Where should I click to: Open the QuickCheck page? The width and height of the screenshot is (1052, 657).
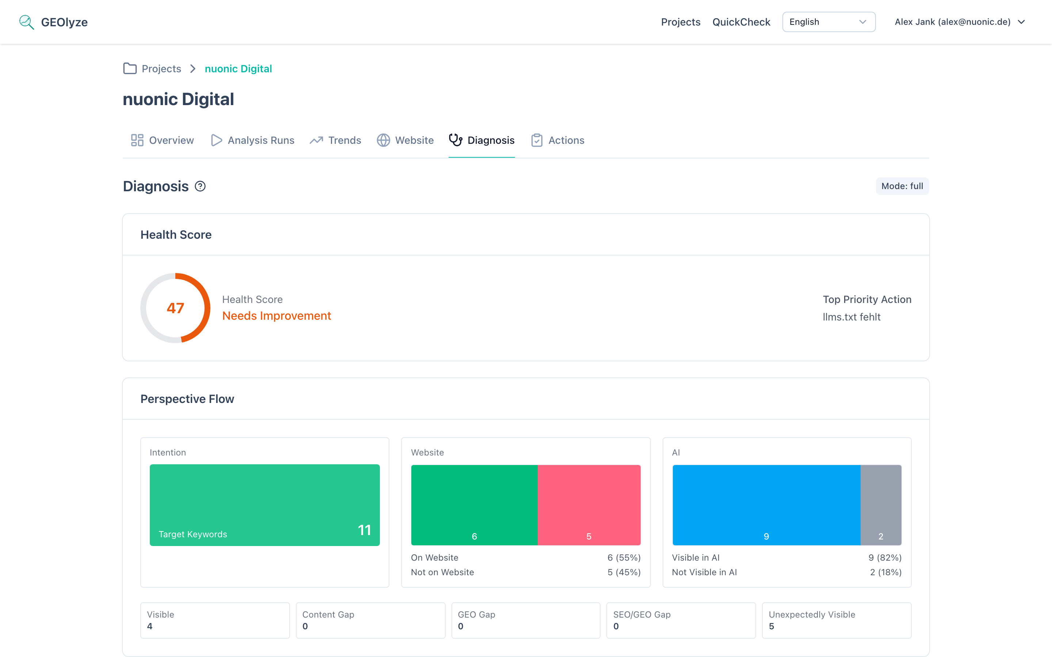pos(741,22)
